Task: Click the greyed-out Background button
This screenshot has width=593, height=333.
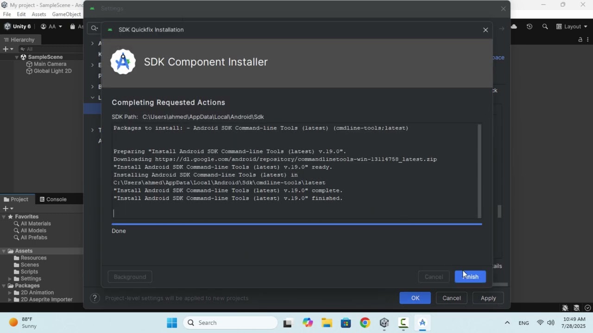Action: pyautogui.click(x=130, y=277)
